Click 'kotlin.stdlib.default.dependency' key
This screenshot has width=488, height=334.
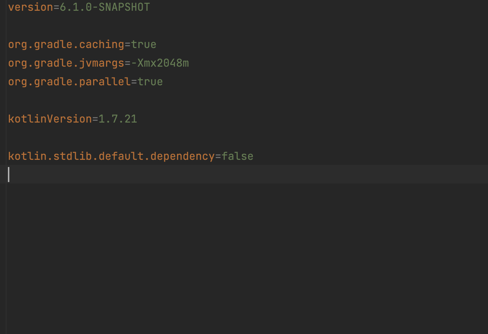click(111, 156)
